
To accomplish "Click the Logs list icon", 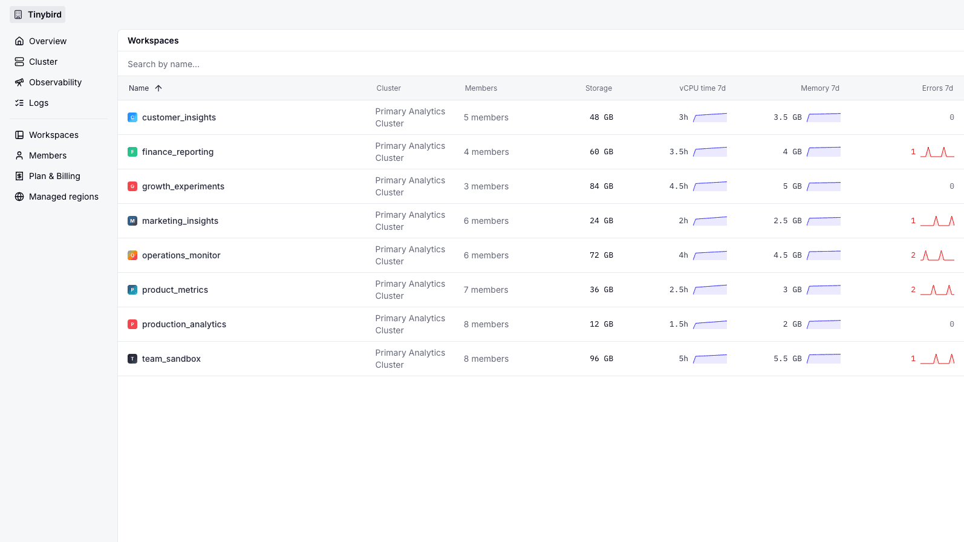I will point(19,103).
